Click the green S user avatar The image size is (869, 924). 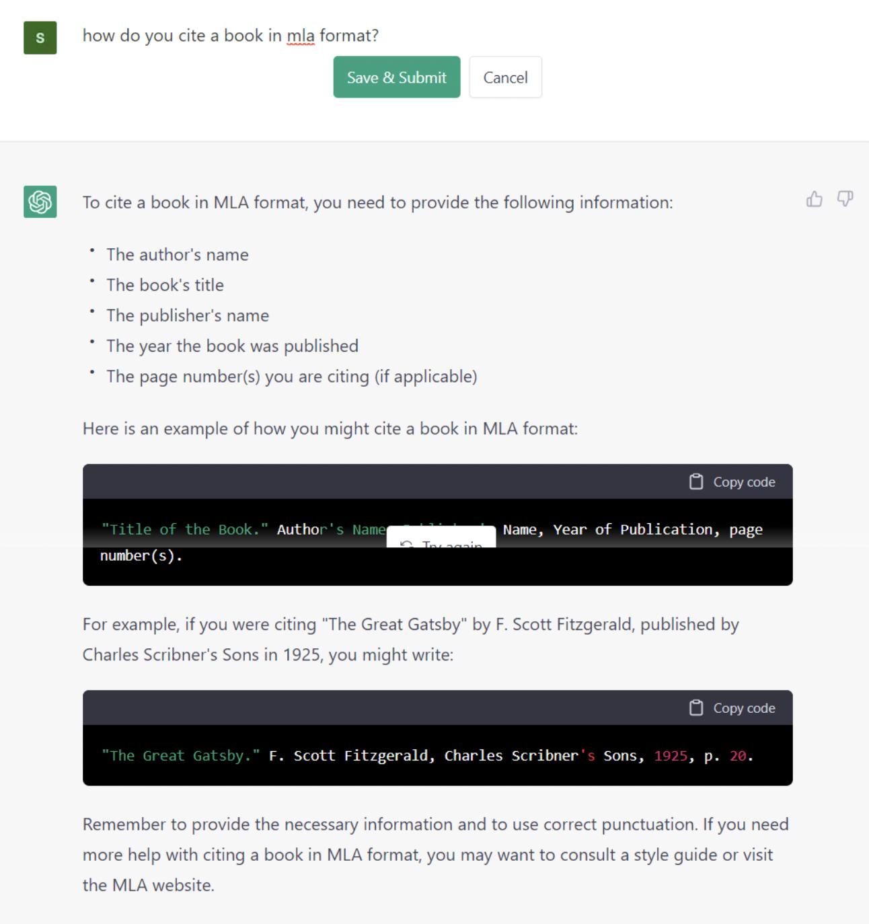[x=40, y=38]
